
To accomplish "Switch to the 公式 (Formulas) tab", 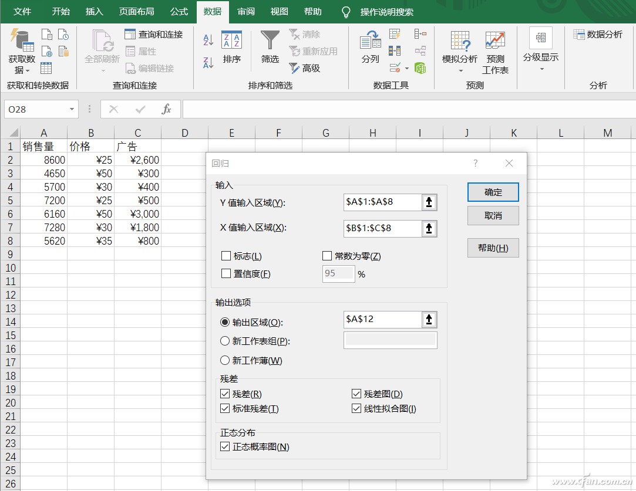I will 179,12.
